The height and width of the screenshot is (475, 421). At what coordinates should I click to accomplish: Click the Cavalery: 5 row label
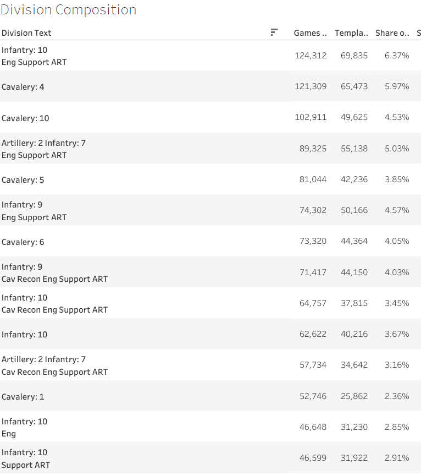[23, 180]
